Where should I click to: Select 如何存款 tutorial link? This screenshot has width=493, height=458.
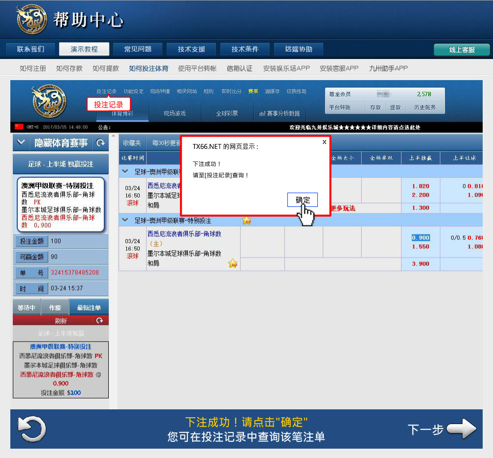point(69,68)
